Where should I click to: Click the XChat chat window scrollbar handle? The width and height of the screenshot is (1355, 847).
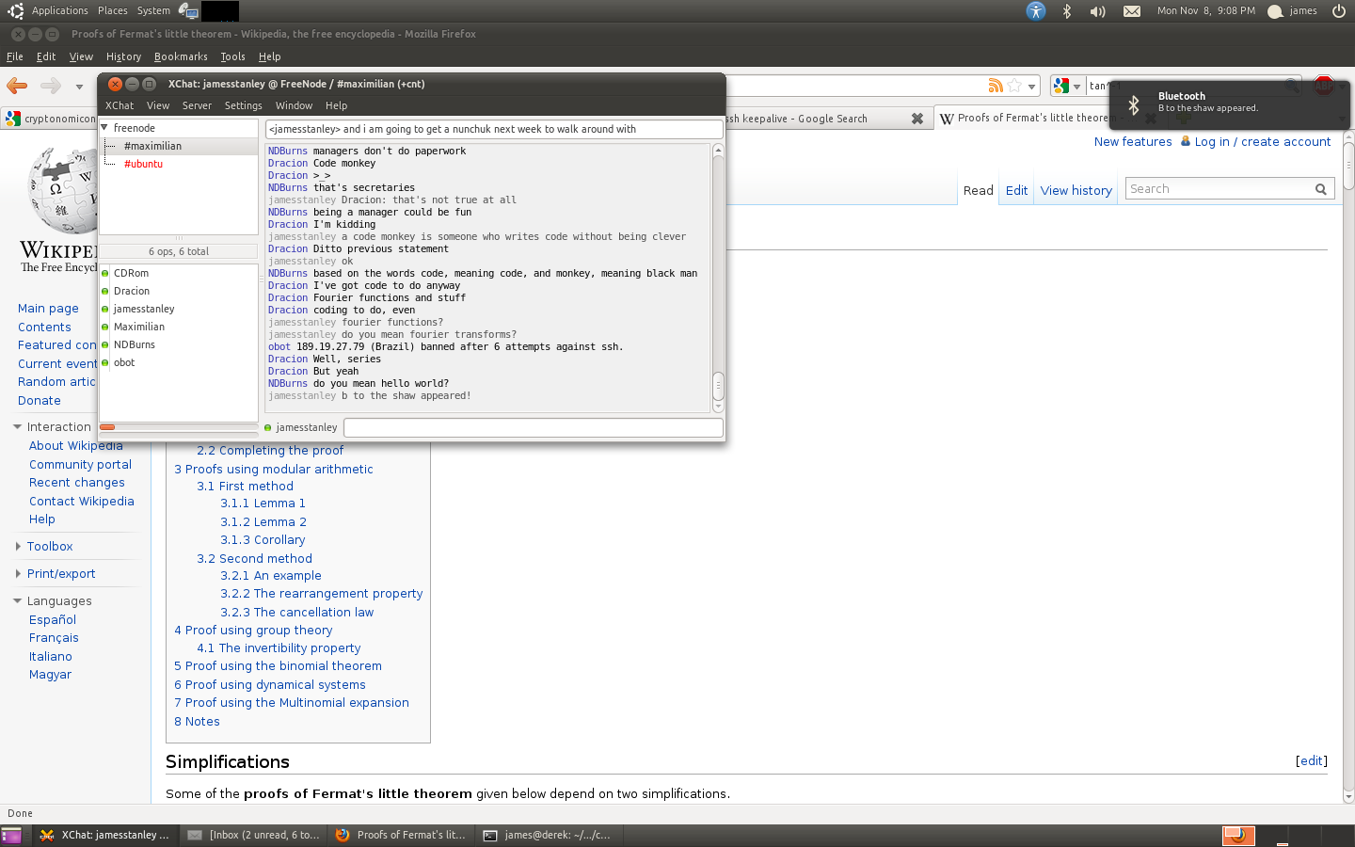pyautogui.click(x=718, y=384)
